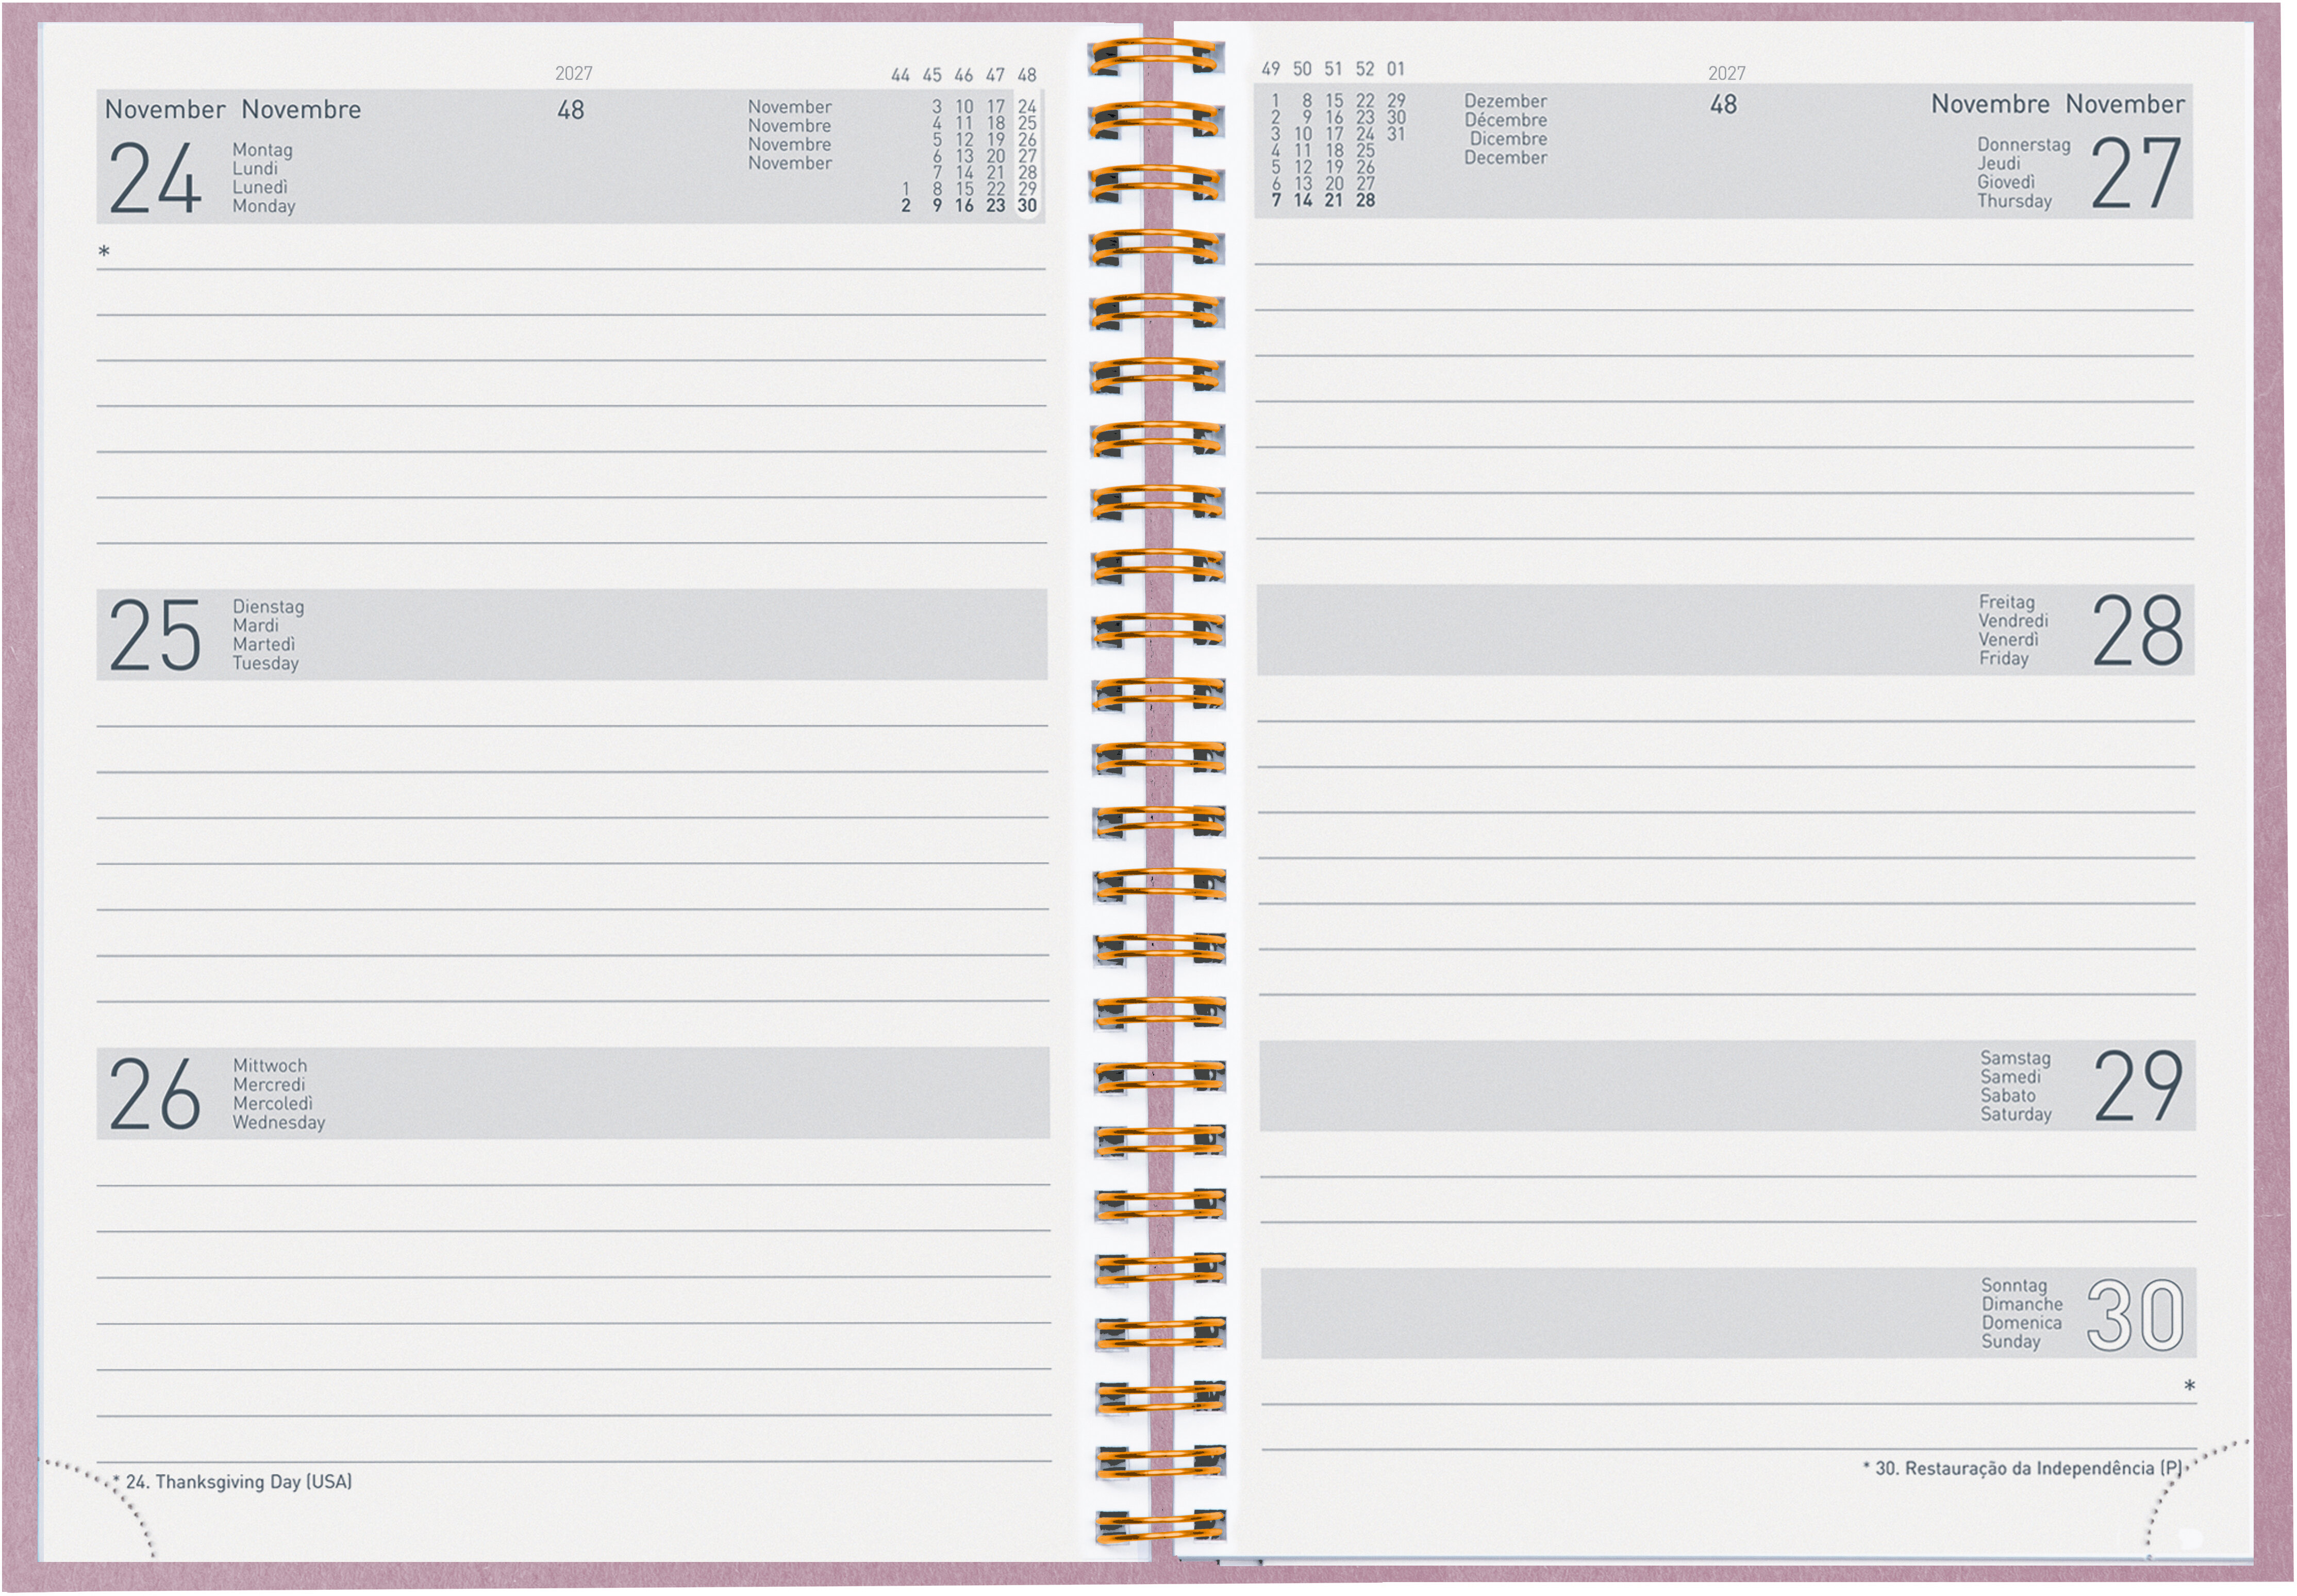Click the Dezember mini calendar month label
The width and height of the screenshot is (2297, 1596).
click(x=1505, y=101)
